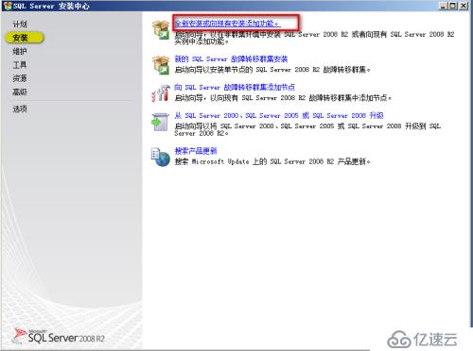Maximize the SQL Server 安装中心 window
This screenshot has width=473, height=351.
[x=453, y=6]
